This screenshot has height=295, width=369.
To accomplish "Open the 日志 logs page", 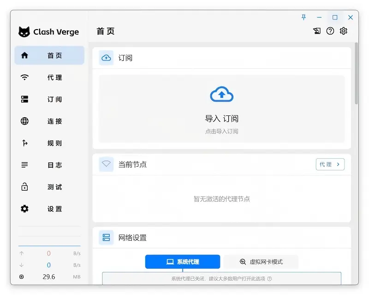I will point(49,165).
